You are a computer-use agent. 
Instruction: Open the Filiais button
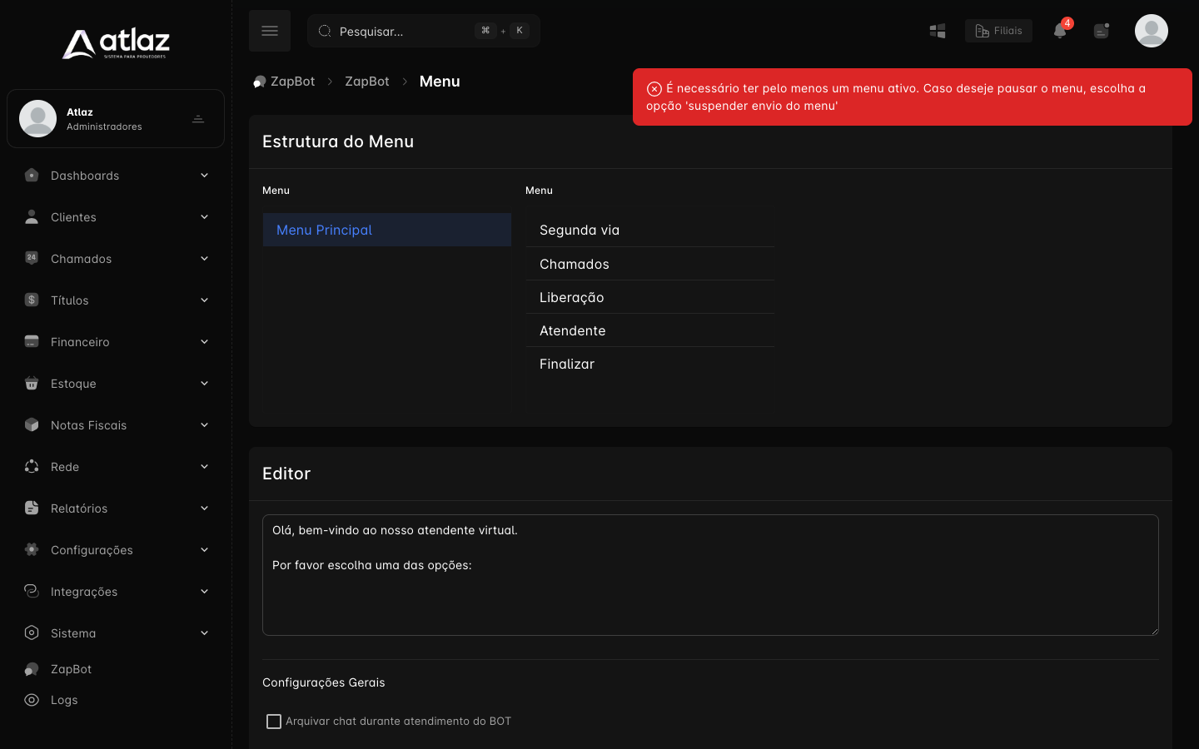tap(998, 31)
